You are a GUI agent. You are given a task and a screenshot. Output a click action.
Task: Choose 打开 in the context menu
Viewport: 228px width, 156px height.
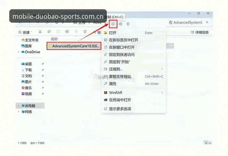[x=134, y=33]
